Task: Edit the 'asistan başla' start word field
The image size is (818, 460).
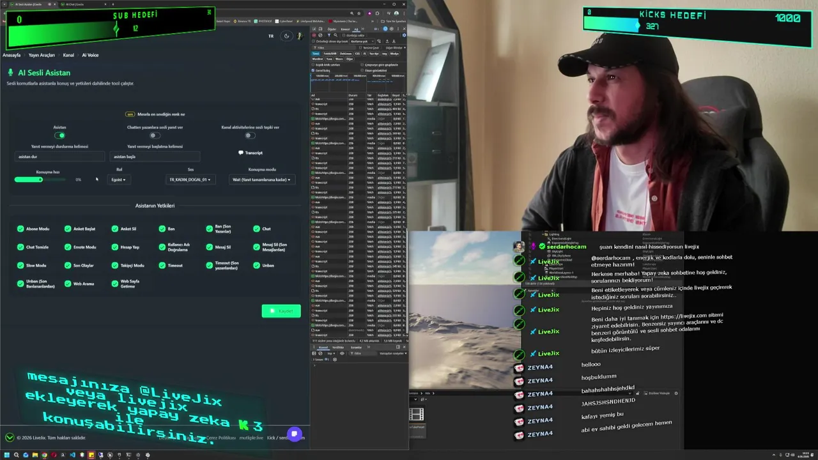Action: (155, 157)
